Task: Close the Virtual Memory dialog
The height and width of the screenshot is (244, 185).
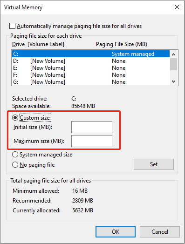Action: [x=177, y=7]
